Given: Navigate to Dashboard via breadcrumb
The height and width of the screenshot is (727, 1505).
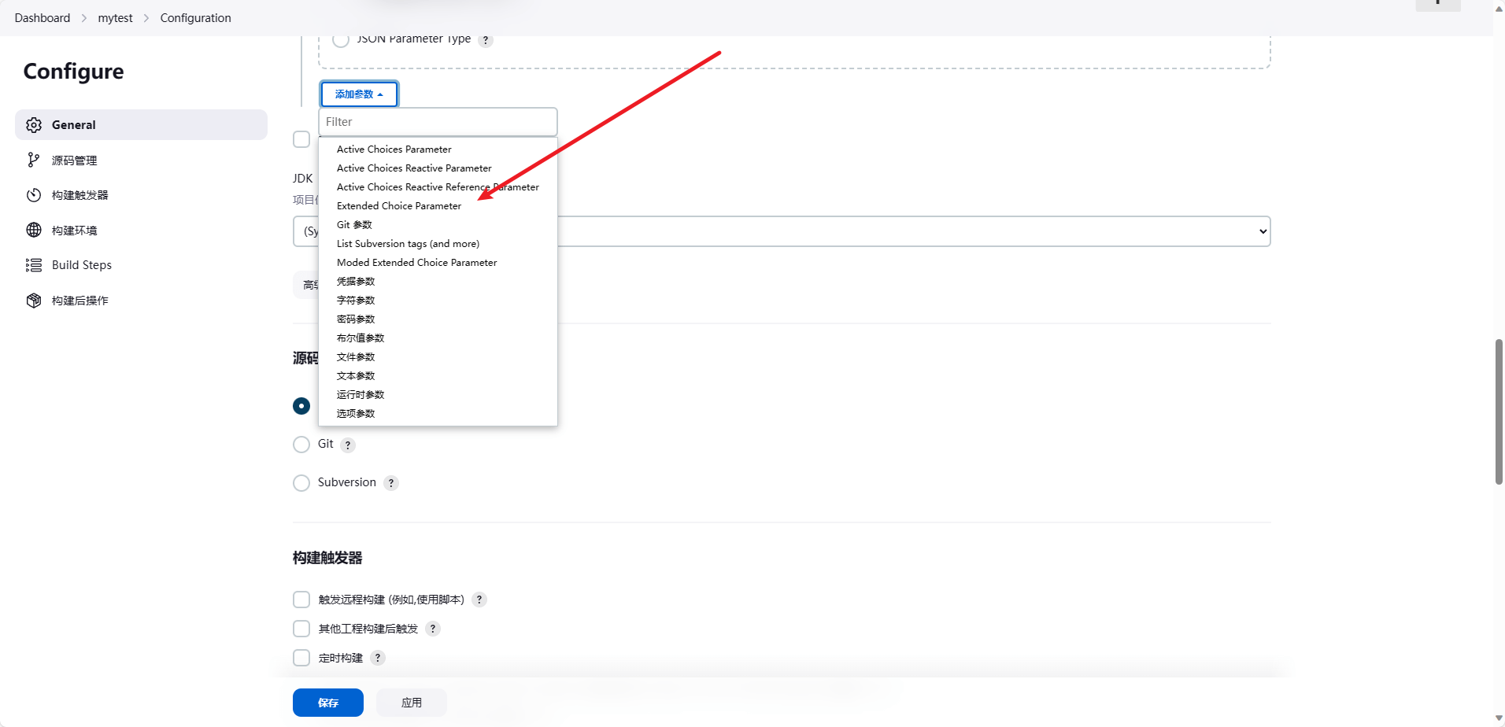Looking at the screenshot, I should [42, 17].
